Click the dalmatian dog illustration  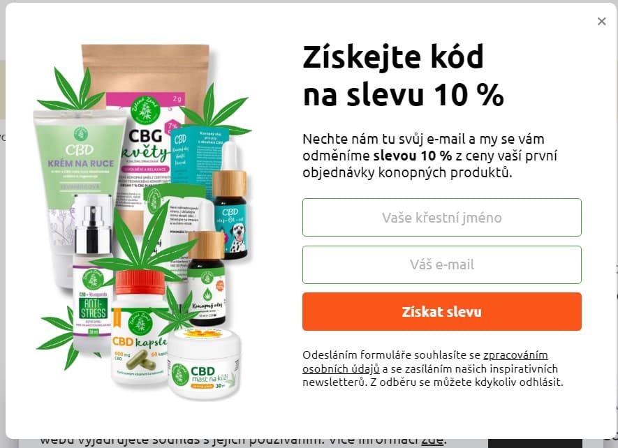click(x=238, y=237)
